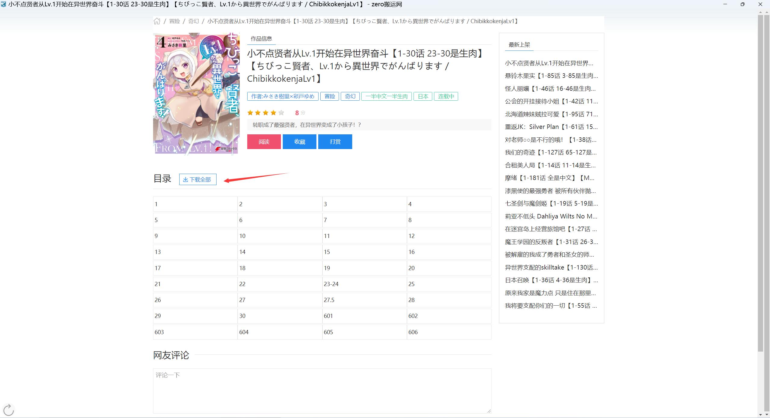Click the 打赏 reward button
This screenshot has width=770, height=418.
(x=335, y=142)
